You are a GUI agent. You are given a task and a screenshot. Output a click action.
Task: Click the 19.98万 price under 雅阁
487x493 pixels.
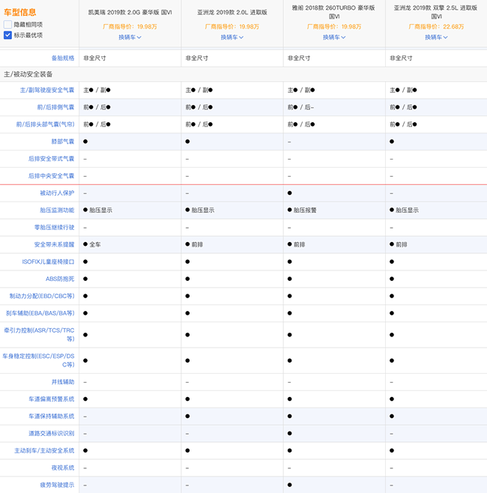click(351, 27)
